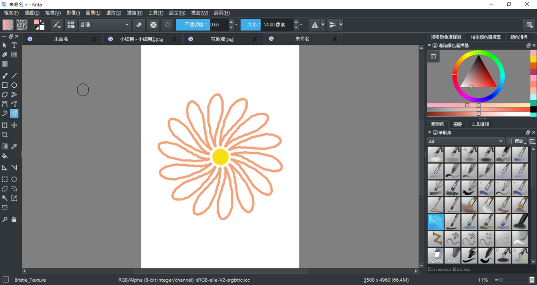
Task: Pick the Fill bucket tool
Action: (x=5, y=156)
